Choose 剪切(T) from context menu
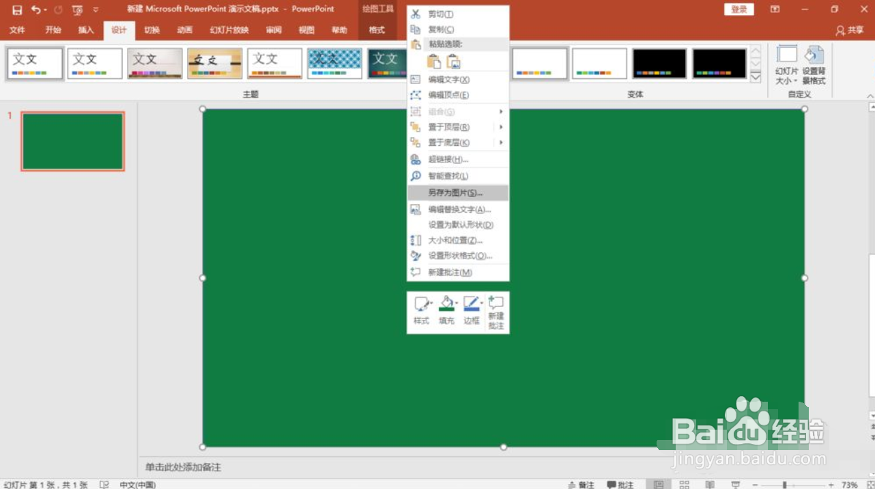Image resolution: width=875 pixels, height=489 pixels. [458, 14]
